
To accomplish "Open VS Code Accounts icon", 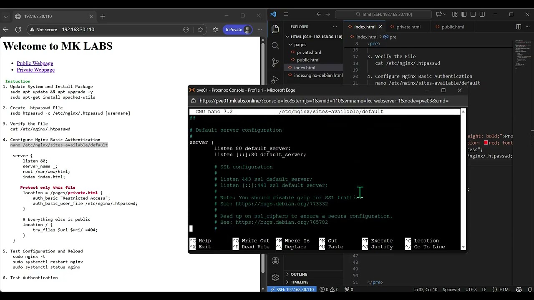I will click(275, 261).
